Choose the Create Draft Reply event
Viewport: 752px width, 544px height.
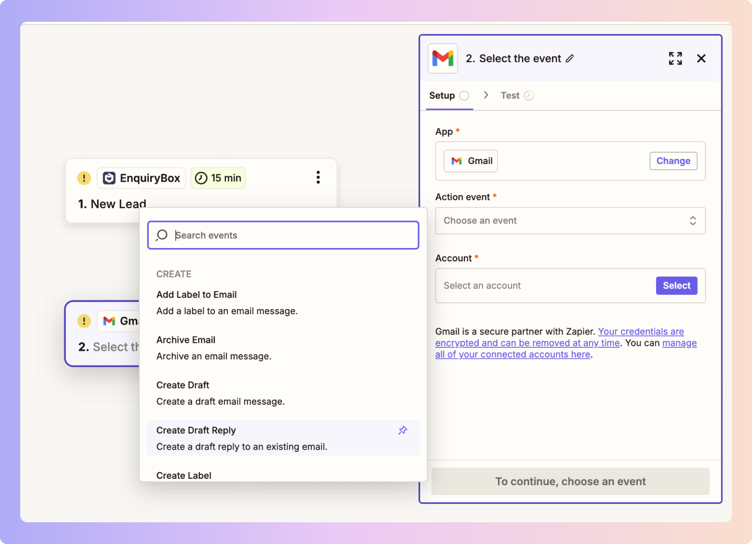283,438
